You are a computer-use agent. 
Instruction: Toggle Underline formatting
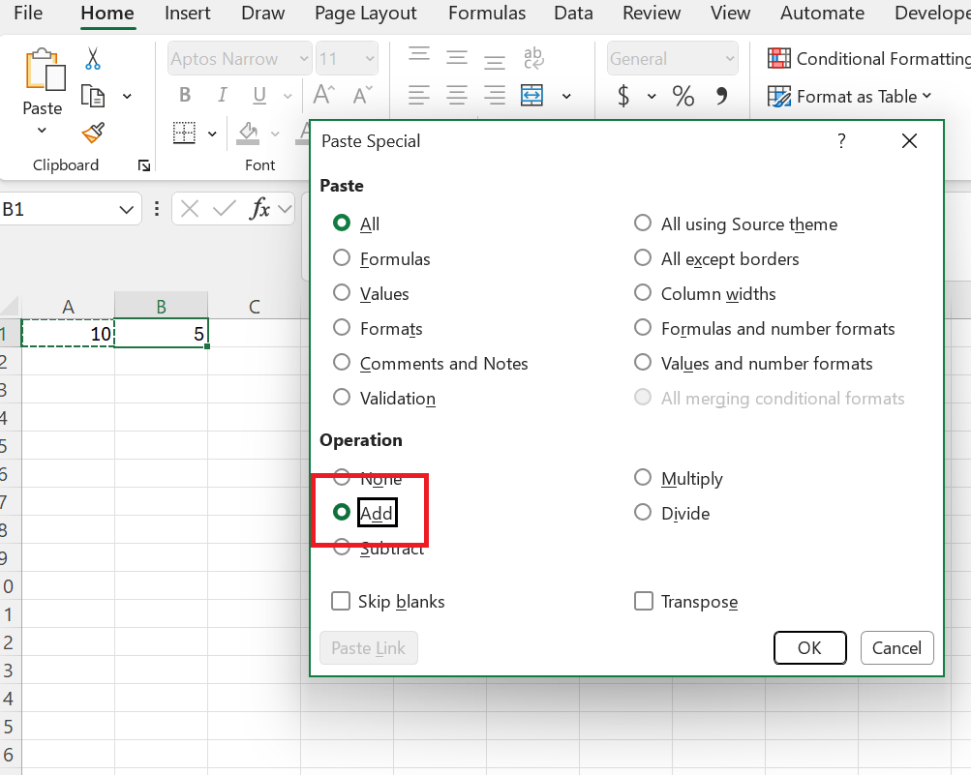[x=259, y=95]
